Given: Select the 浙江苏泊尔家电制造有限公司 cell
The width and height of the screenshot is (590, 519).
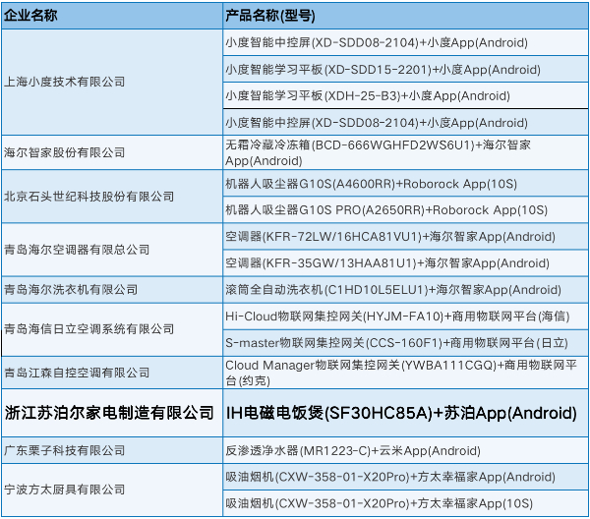Looking at the screenshot, I should click(x=109, y=412).
